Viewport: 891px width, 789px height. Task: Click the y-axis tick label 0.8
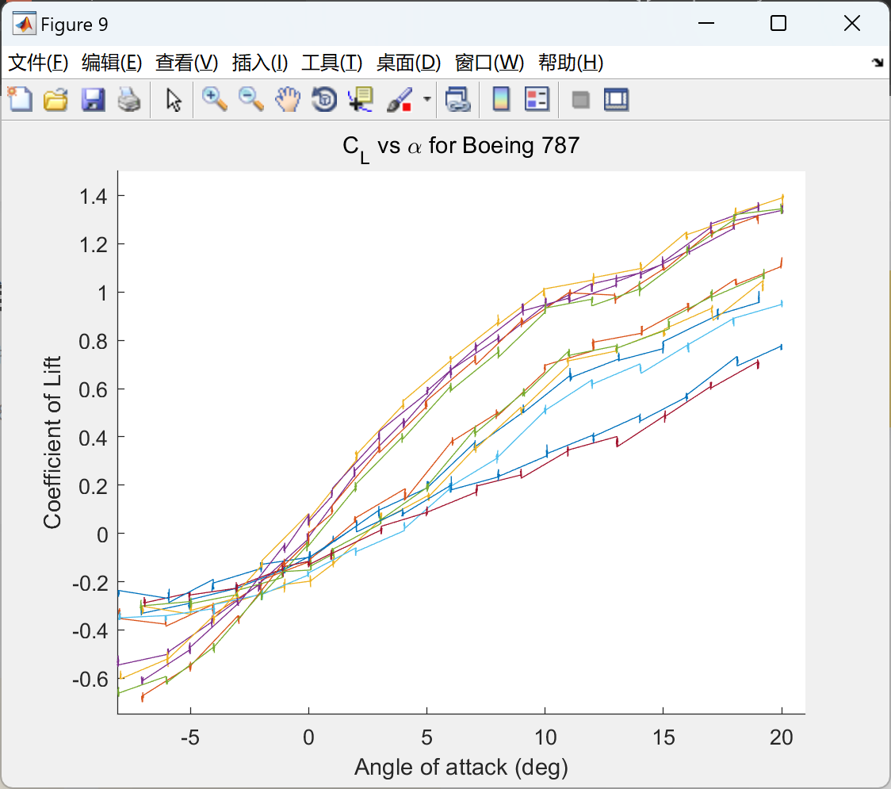(x=94, y=342)
